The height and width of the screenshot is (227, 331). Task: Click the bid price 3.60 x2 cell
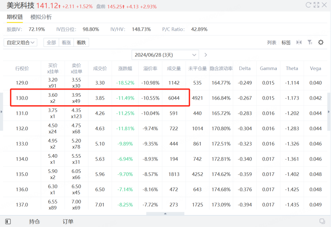[53, 98]
